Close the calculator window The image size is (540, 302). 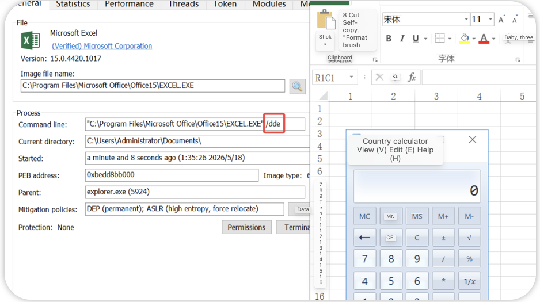473,140
